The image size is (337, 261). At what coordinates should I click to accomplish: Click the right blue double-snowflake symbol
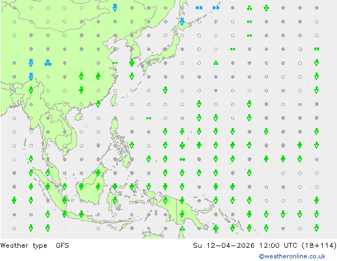coord(216,8)
